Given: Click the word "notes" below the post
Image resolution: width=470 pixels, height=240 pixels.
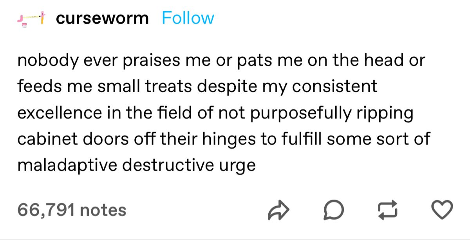Looking at the screenshot, I should tap(102, 209).
